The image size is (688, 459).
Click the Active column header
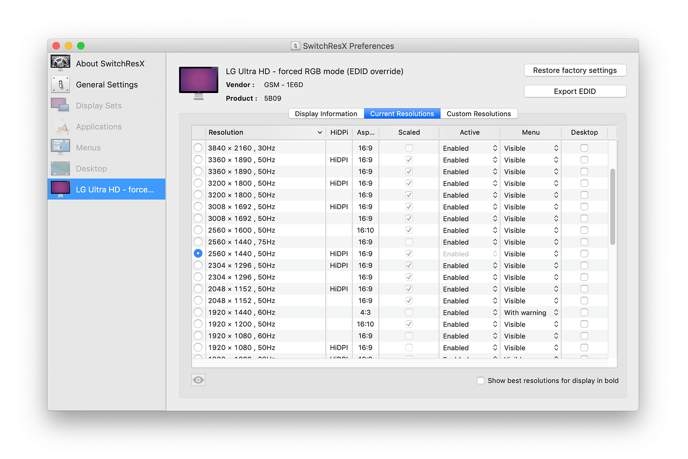pos(470,132)
